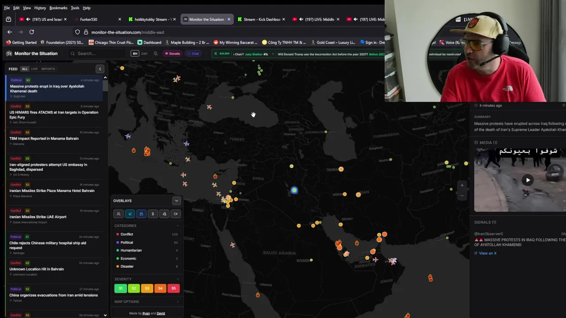Switch to Stream - Kick Dashboard tab
Image resolution: width=566 pixels, height=318 pixels.
(261, 19)
